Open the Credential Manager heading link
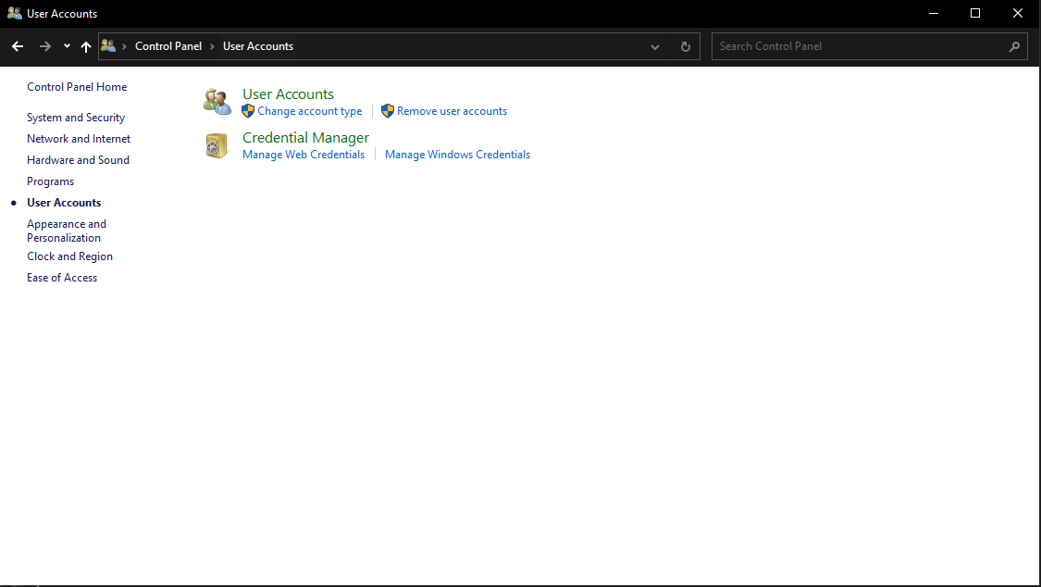Image resolution: width=1041 pixels, height=587 pixels. pyautogui.click(x=306, y=137)
